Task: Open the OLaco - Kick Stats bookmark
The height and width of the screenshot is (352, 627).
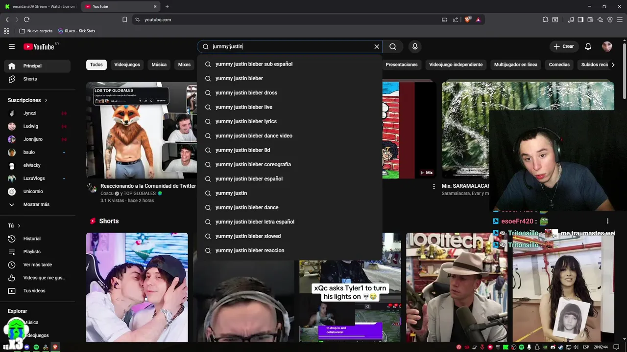Action: (76, 31)
